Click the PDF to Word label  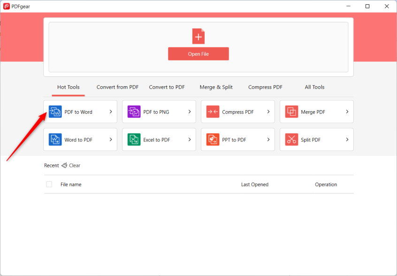click(78, 112)
